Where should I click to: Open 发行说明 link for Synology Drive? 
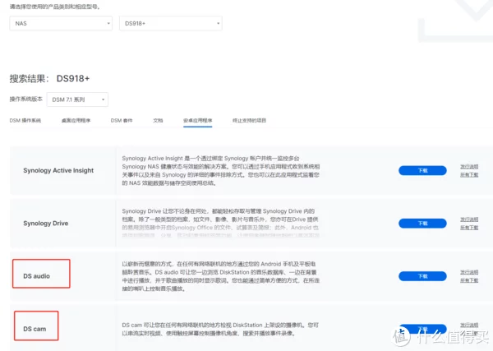469,219
